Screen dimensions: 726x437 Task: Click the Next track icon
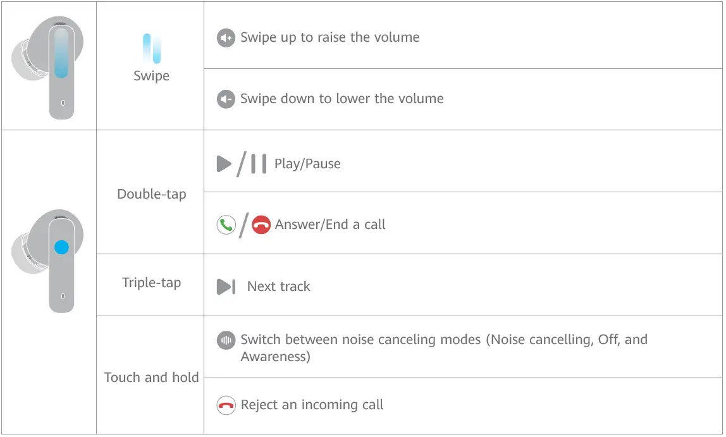(x=226, y=286)
